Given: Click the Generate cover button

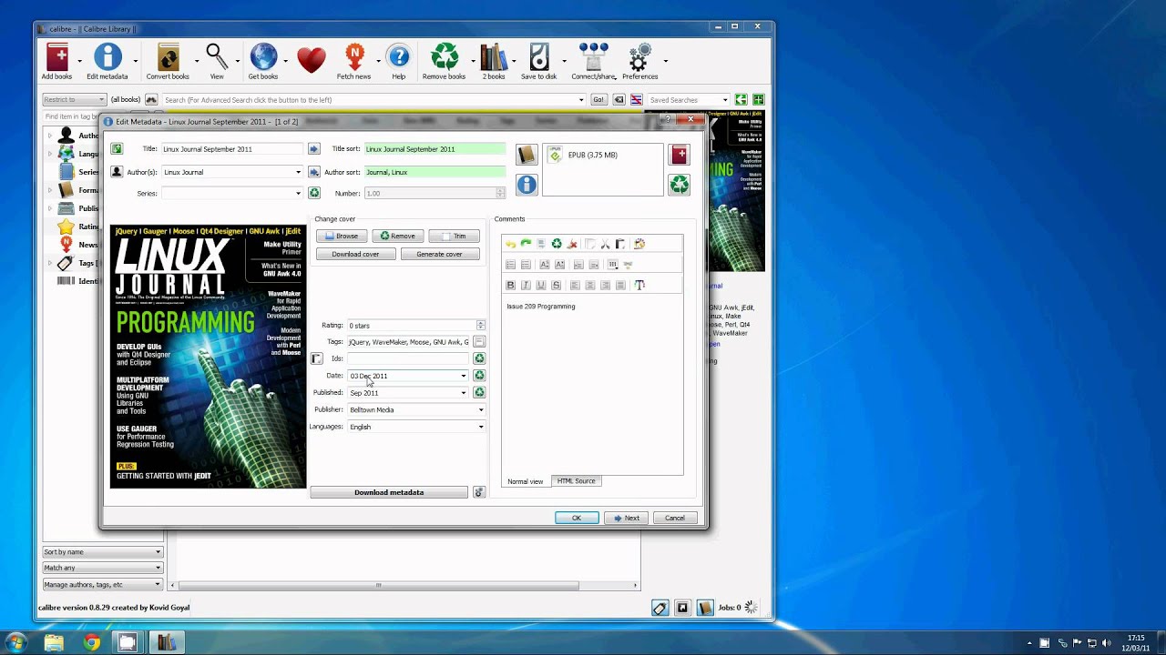Looking at the screenshot, I should pyautogui.click(x=440, y=254).
